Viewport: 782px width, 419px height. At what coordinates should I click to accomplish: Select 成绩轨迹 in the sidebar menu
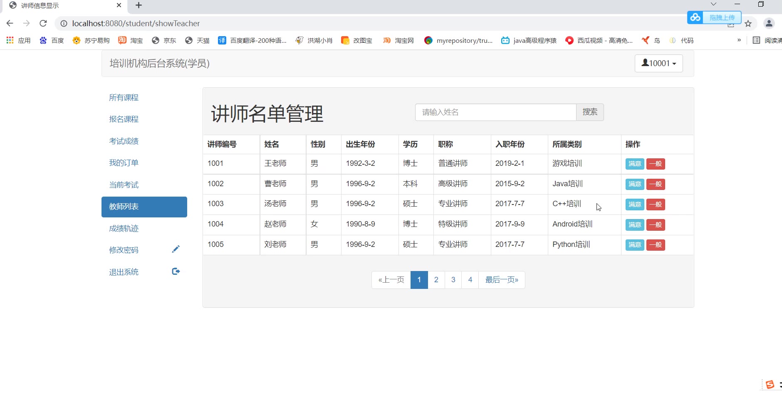click(124, 229)
